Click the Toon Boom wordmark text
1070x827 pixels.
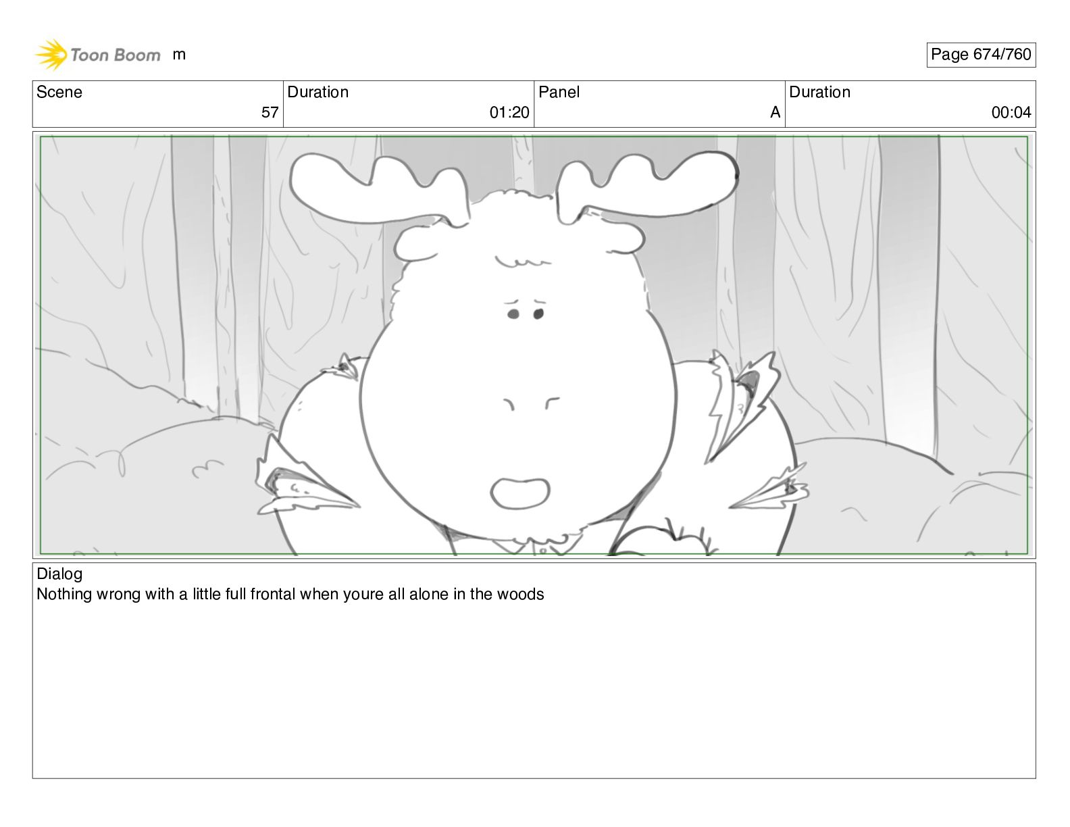pyautogui.click(x=116, y=55)
